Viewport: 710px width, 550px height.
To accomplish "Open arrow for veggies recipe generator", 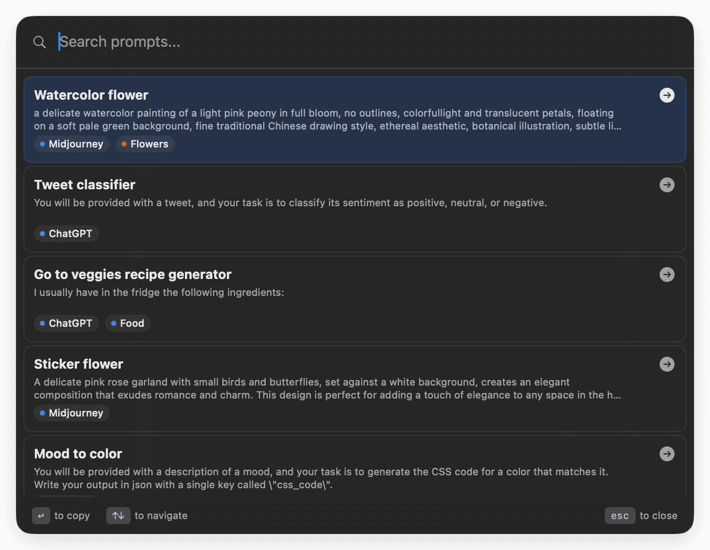I will click(x=667, y=275).
